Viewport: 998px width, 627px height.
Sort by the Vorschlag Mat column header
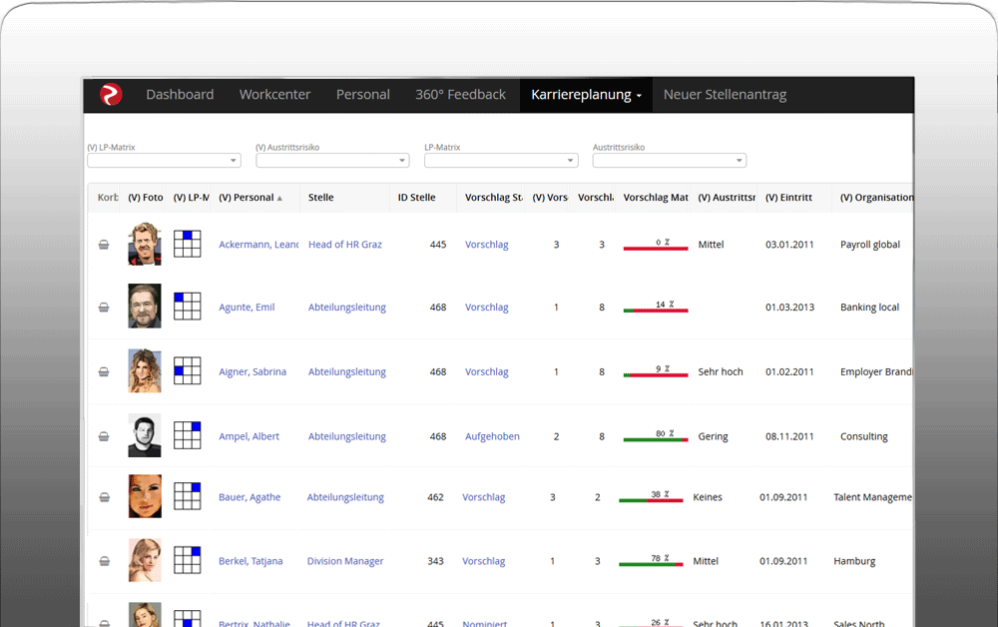(x=656, y=198)
